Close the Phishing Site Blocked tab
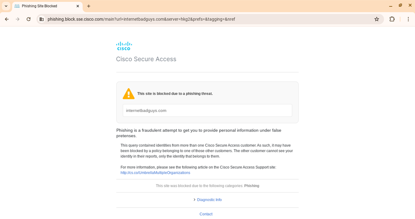415x219 pixels. pyautogui.click(x=78, y=6)
